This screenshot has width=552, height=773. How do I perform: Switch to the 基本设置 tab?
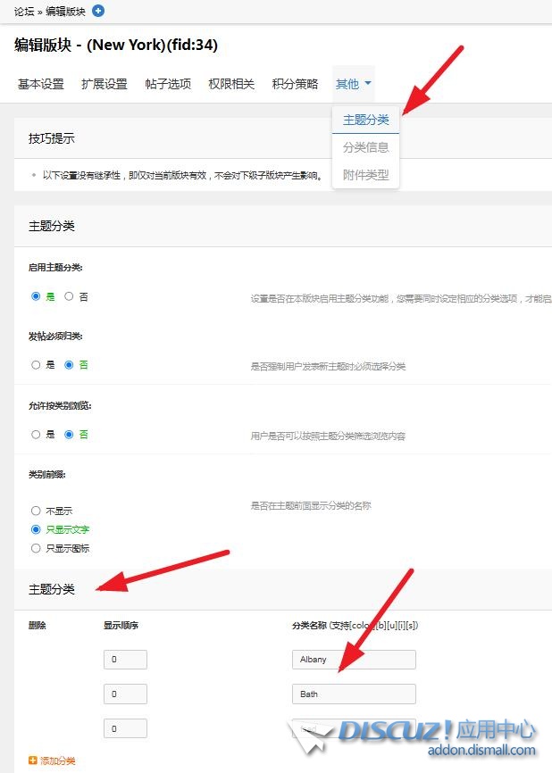click(x=41, y=84)
